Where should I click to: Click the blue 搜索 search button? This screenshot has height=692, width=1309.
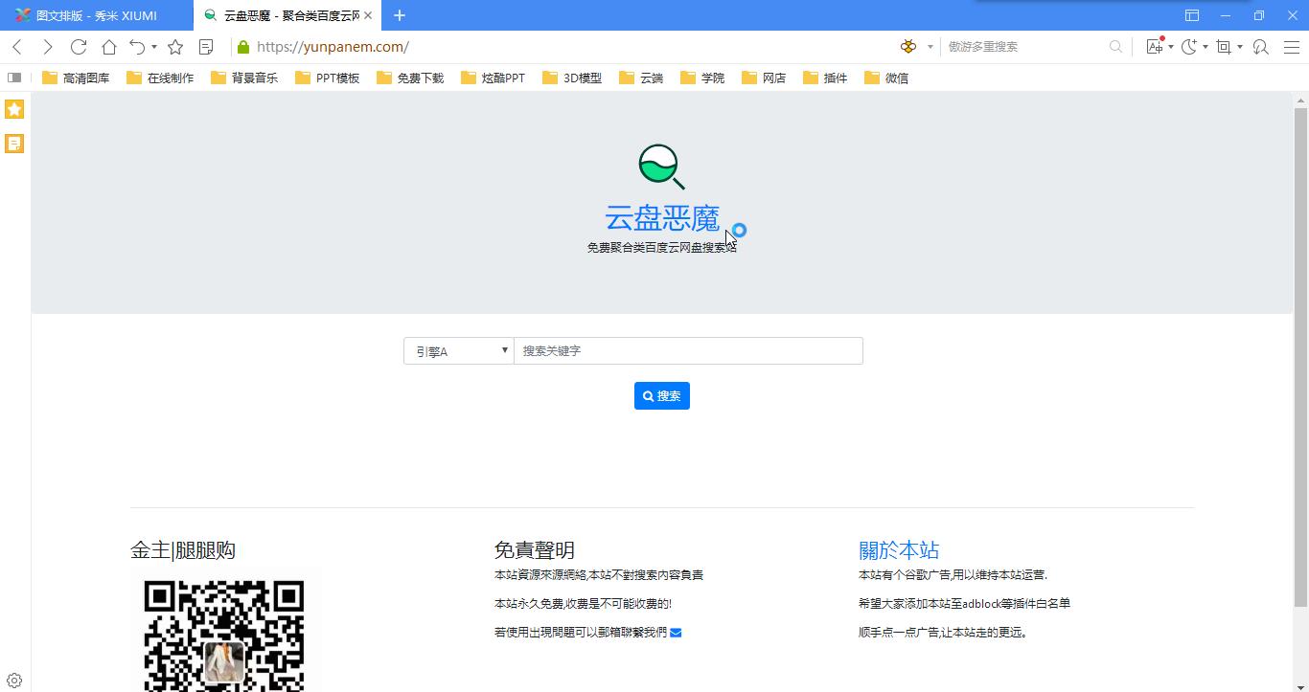661,395
